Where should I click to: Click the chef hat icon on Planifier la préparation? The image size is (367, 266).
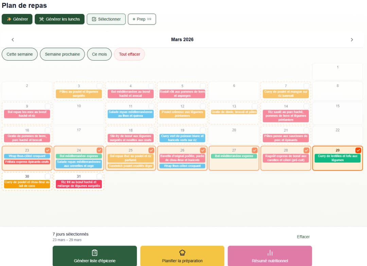(x=182, y=253)
